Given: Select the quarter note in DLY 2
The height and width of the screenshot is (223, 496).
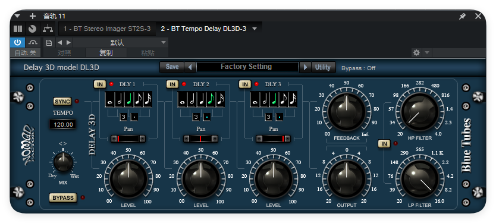Looking at the screenshot, I should (201, 99).
